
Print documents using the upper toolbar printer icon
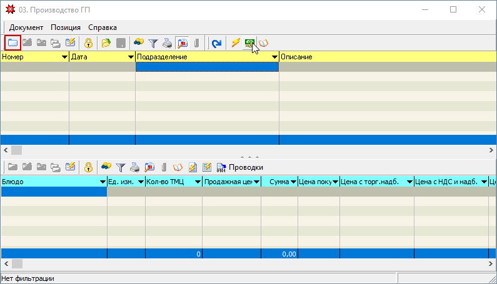click(x=168, y=43)
